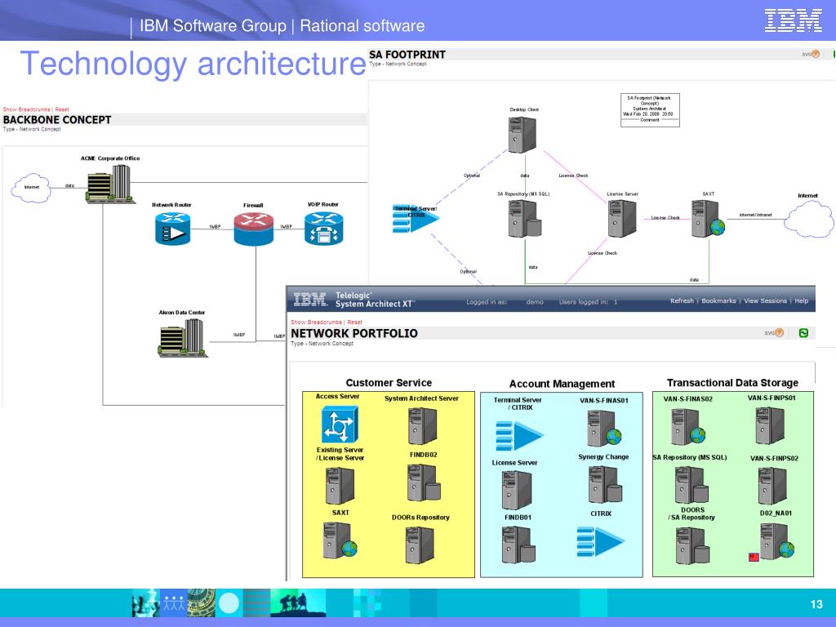The height and width of the screenshot is (627, 836).
Task: Select the ACME Corporate Office building icon
Action: pyautogui.click(x=109, y=184)
